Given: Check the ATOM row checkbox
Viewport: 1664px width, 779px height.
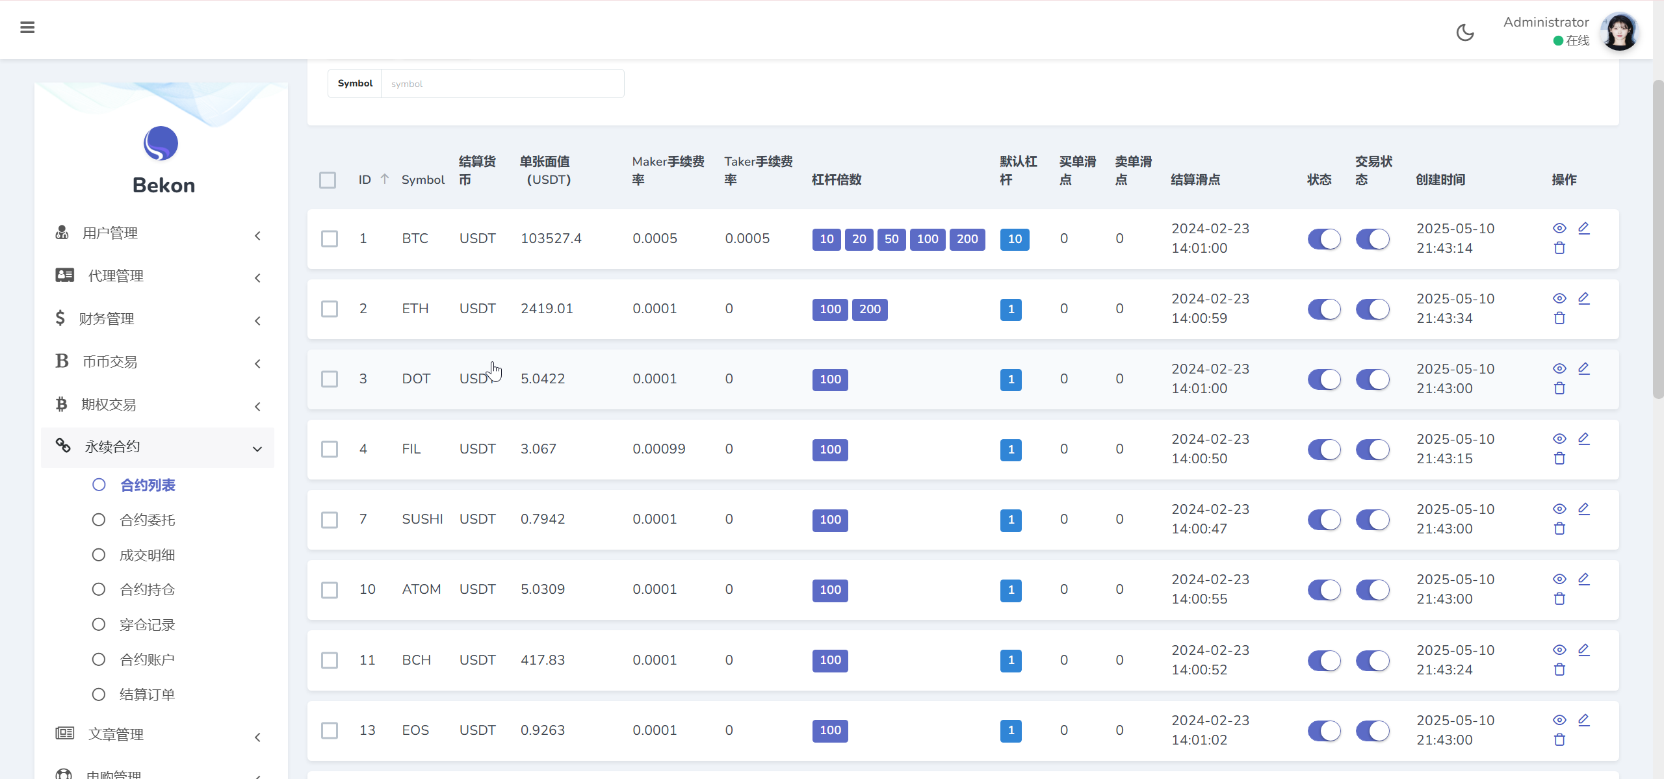Looking at the screenshot, I should click(330, 590).
